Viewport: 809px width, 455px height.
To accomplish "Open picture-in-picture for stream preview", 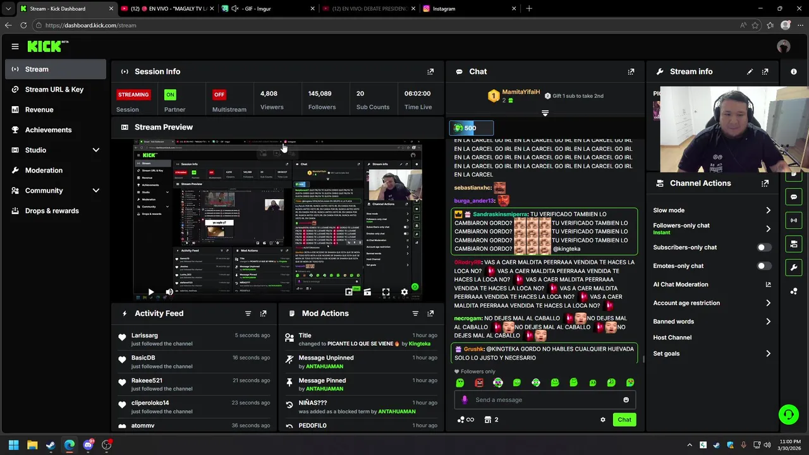I will [349, 292].
